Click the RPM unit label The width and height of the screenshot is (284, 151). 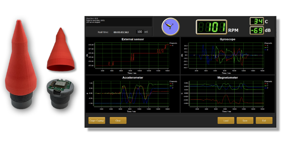(x=233, y=30)
